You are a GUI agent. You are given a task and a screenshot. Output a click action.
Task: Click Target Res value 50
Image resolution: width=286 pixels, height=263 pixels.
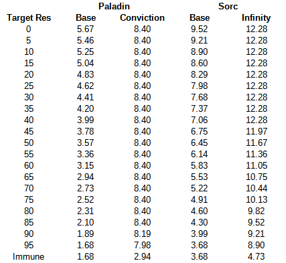click(29, 143)
